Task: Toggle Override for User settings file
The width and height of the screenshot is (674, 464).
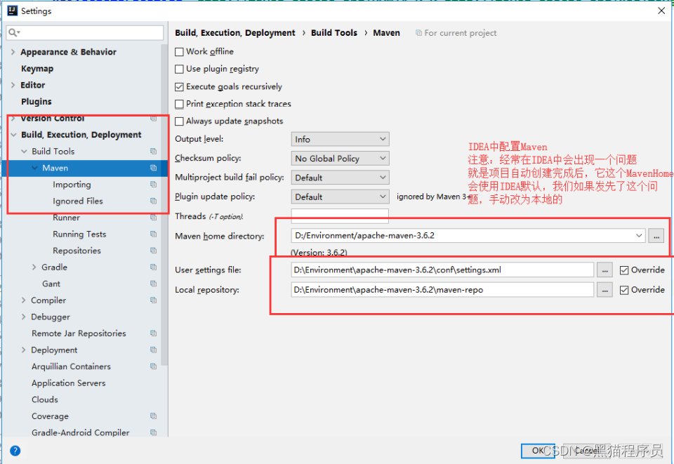Action: tap(623, 270)
